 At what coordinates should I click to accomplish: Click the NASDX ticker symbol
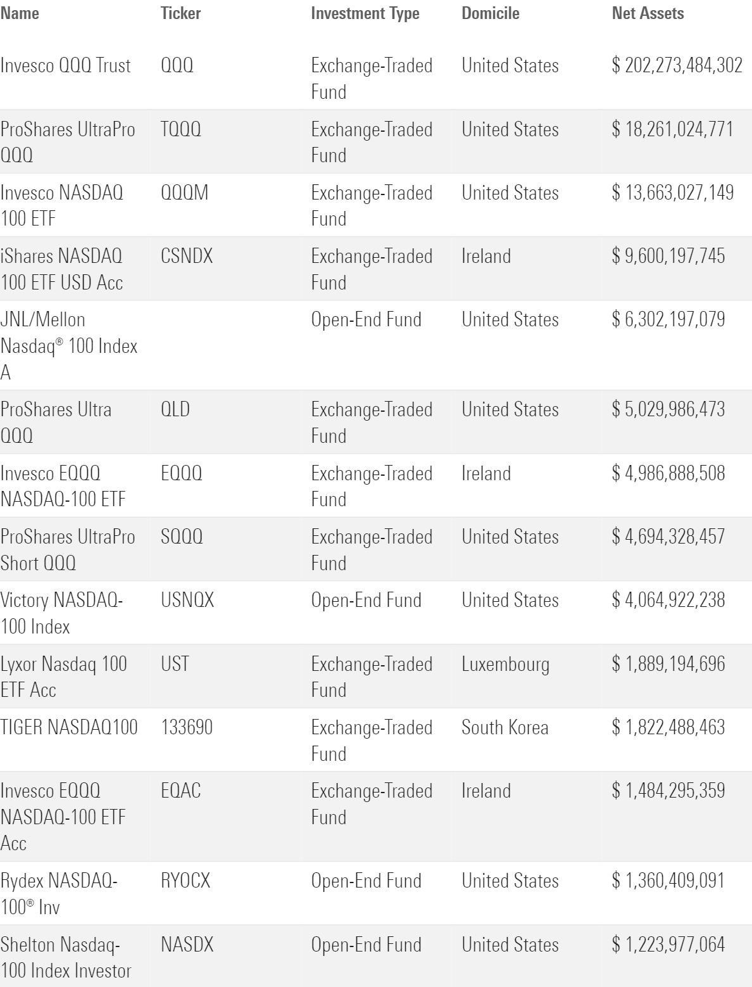click(x=187, y=945)
